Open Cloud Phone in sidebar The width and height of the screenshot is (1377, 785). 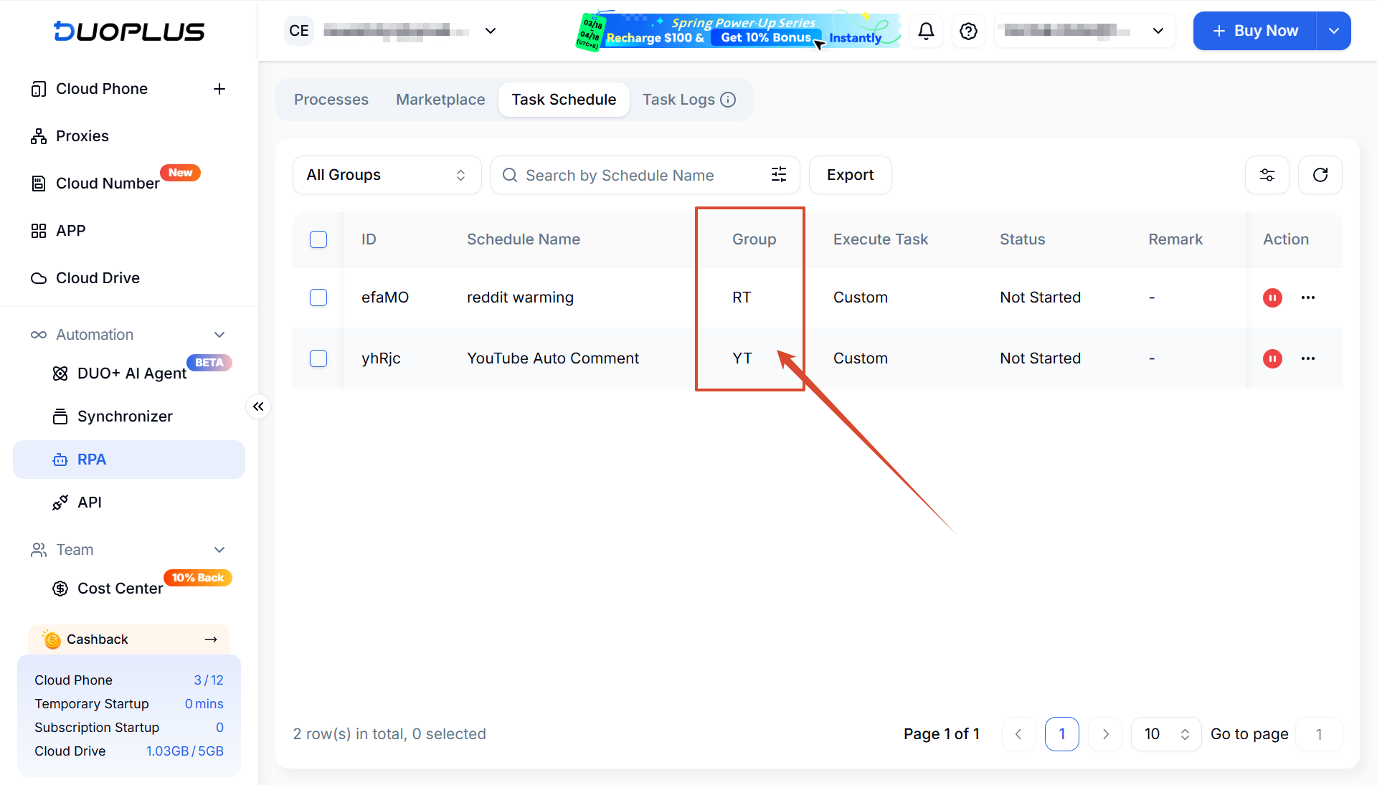[102, 89]
